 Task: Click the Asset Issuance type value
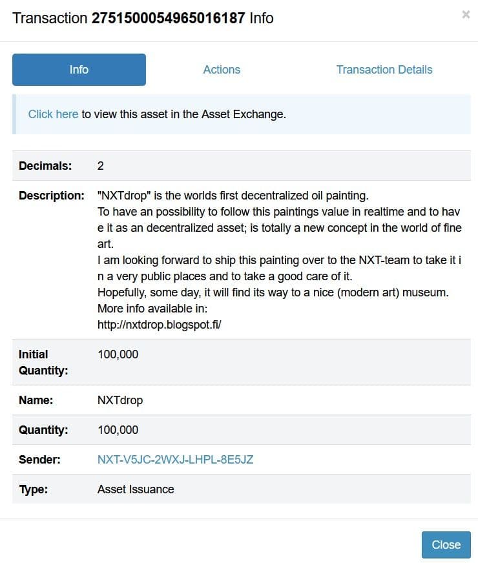point(136,489)
